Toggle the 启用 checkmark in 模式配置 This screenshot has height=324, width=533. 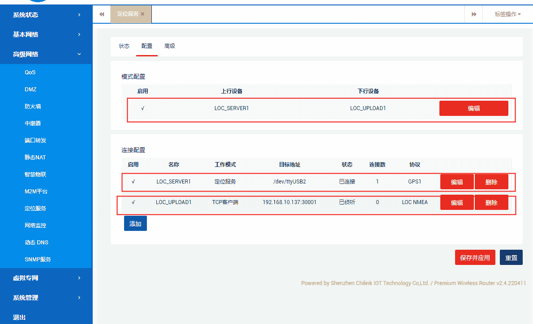[x=143, y=108]
